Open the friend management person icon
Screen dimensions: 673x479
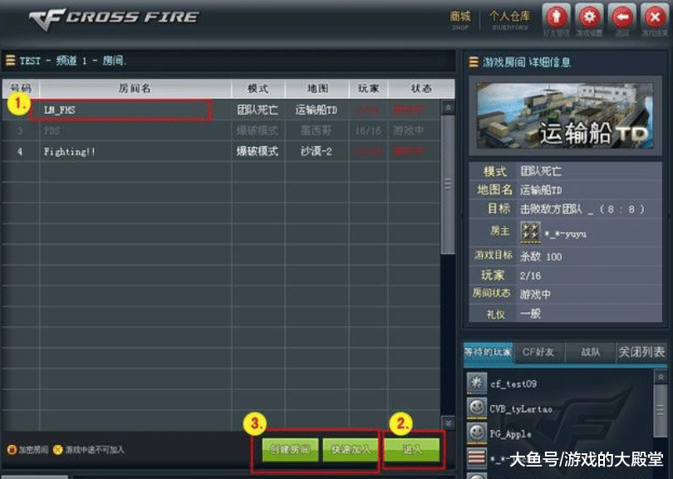click(557, 17)
